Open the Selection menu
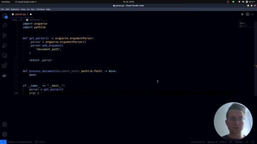257x144 pixels. [15, 9]
